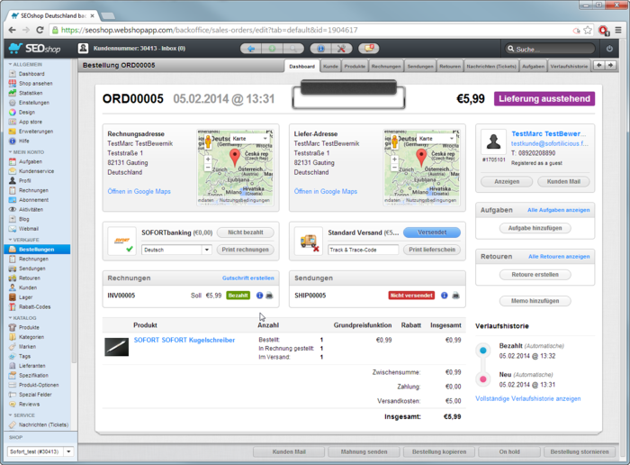Click the blue back arrow toolbar icon
This screenshot has width=630, height=465.
pyautogui.click(x=249, y=49)
